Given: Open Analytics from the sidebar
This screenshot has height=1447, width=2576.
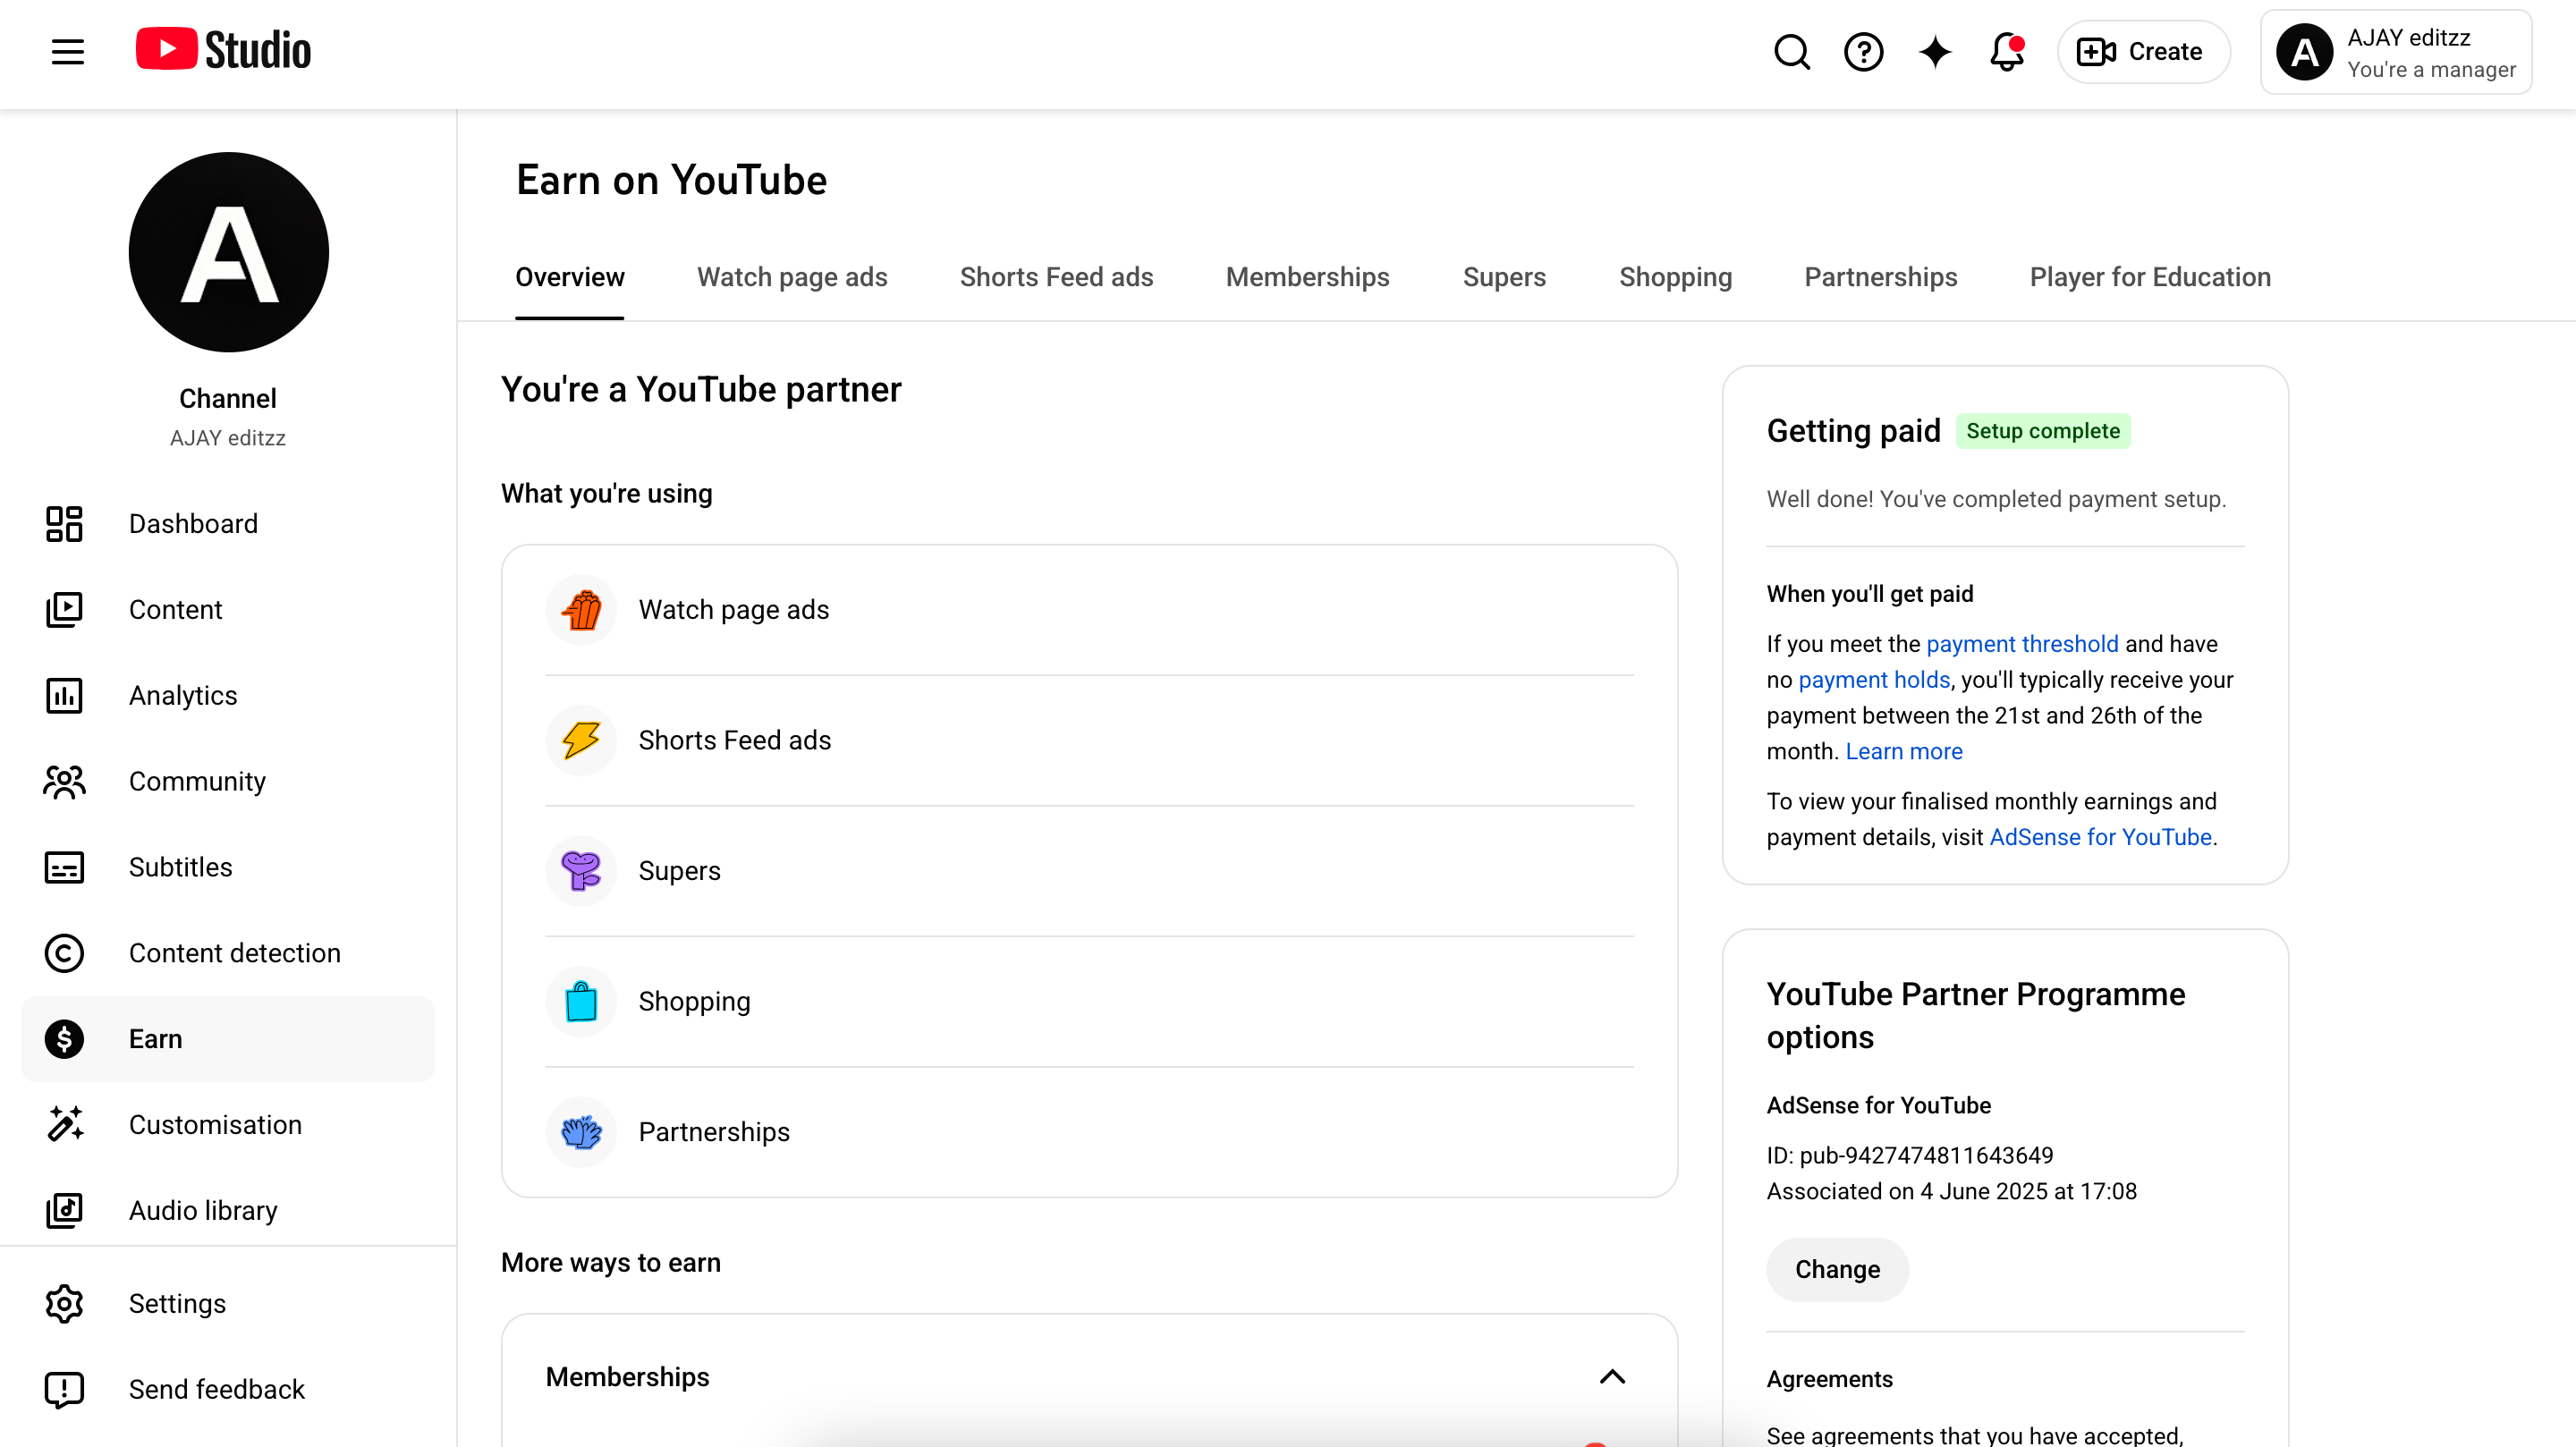Looking at the screenshot, I should click(183, 695).
